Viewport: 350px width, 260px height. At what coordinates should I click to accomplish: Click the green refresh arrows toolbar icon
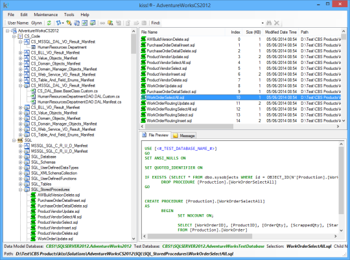pyautogui.click(x=49, y=23)
